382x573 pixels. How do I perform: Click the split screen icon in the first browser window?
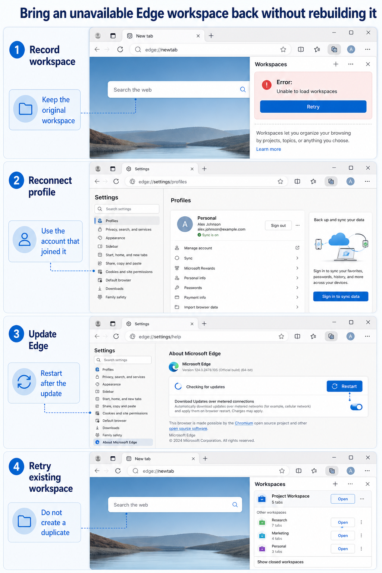[x=301, y=49]
